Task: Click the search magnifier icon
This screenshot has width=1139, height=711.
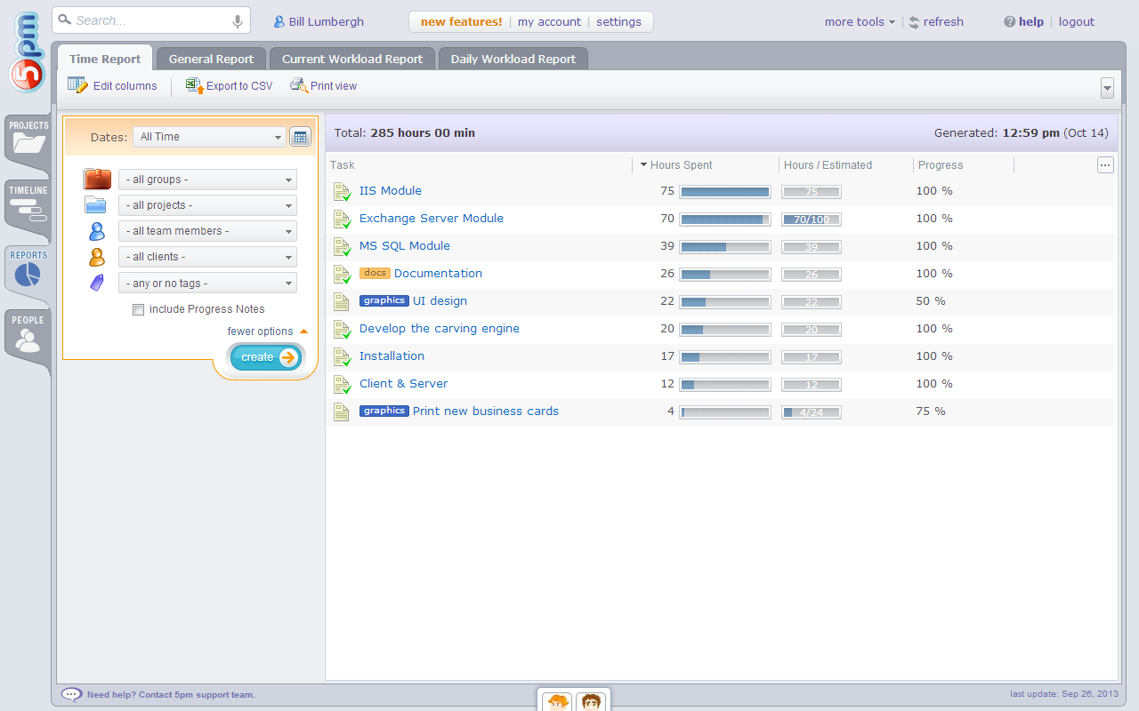Action: tap(65, 19)
